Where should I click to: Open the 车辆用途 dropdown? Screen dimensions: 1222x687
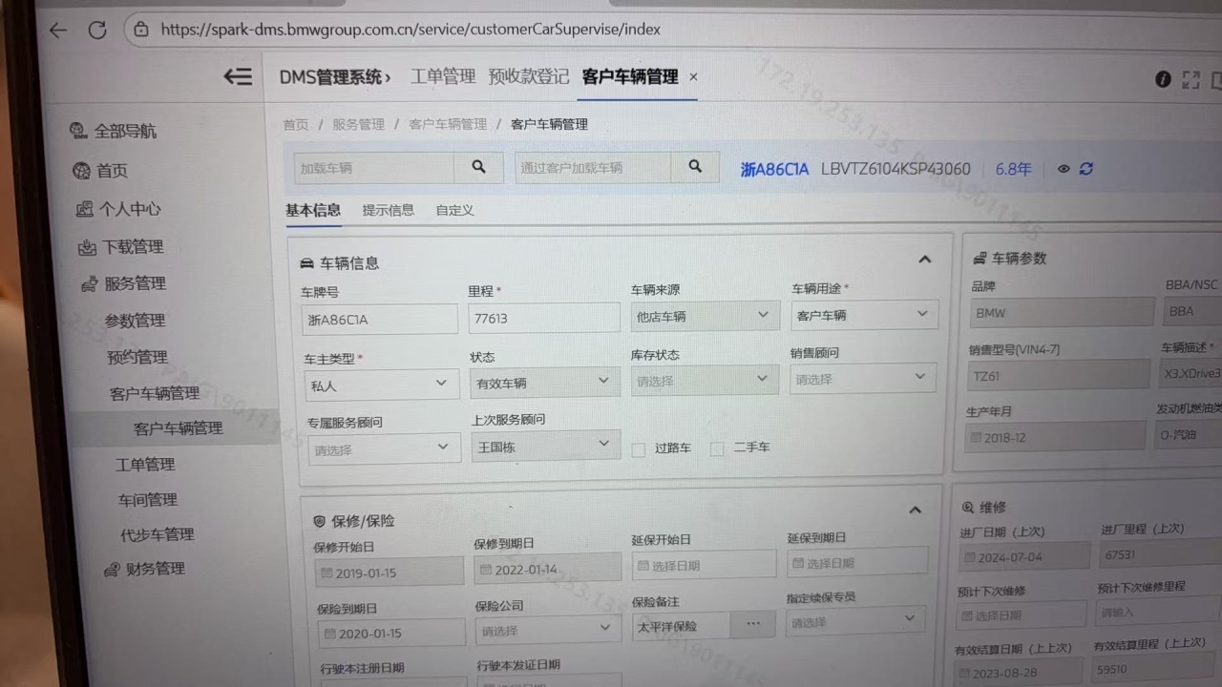[864, 314]
